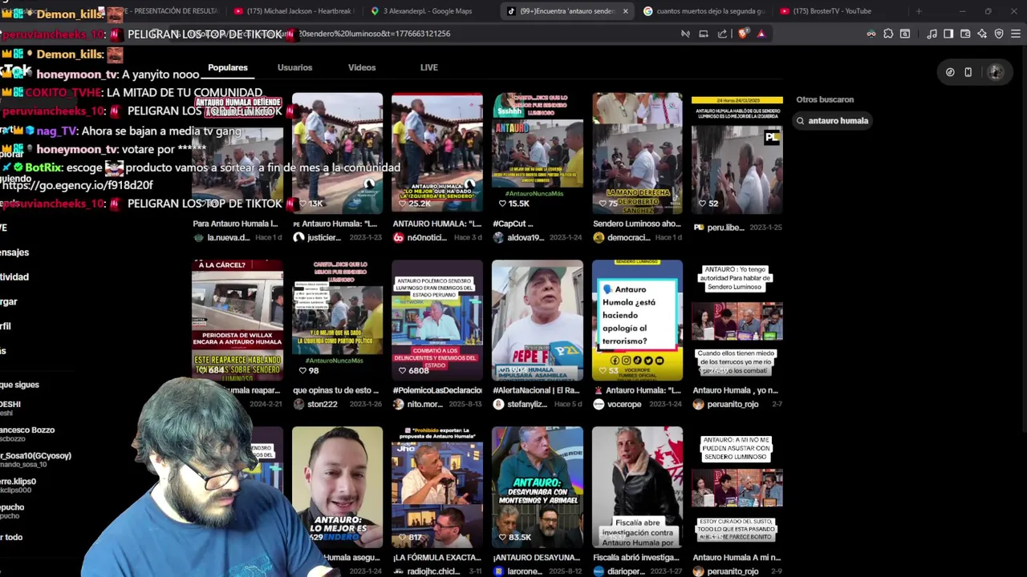This screenshot has width=1027, height=577.
Task: Open 'Fiscalía abre investigación' video
Action: (637, 486)
